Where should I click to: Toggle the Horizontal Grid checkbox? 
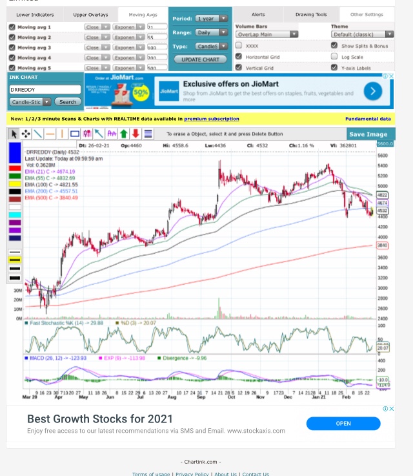pos(239,57)
